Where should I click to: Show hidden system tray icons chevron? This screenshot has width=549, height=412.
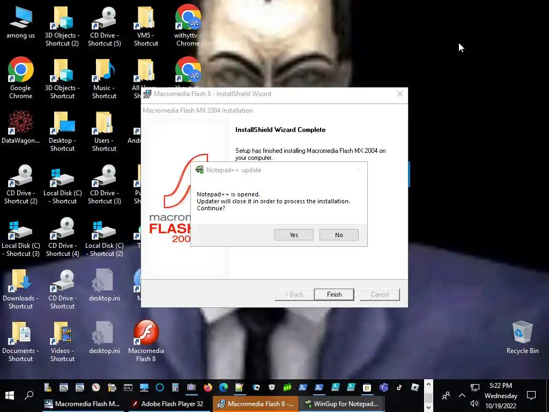click(462, 395)
